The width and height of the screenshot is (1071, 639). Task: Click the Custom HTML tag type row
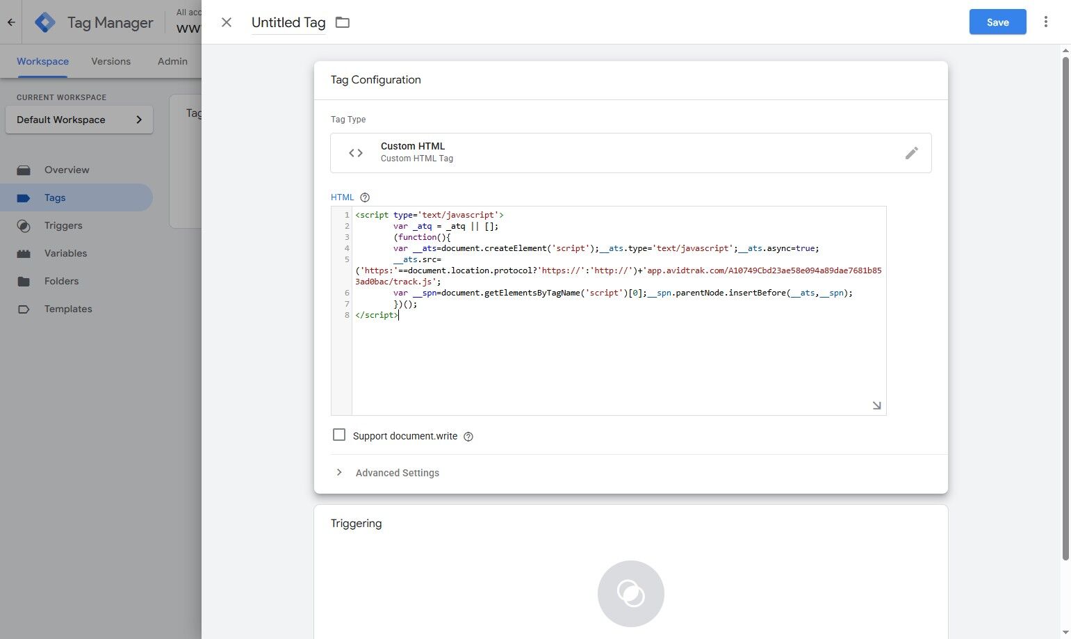pos(631,153)
